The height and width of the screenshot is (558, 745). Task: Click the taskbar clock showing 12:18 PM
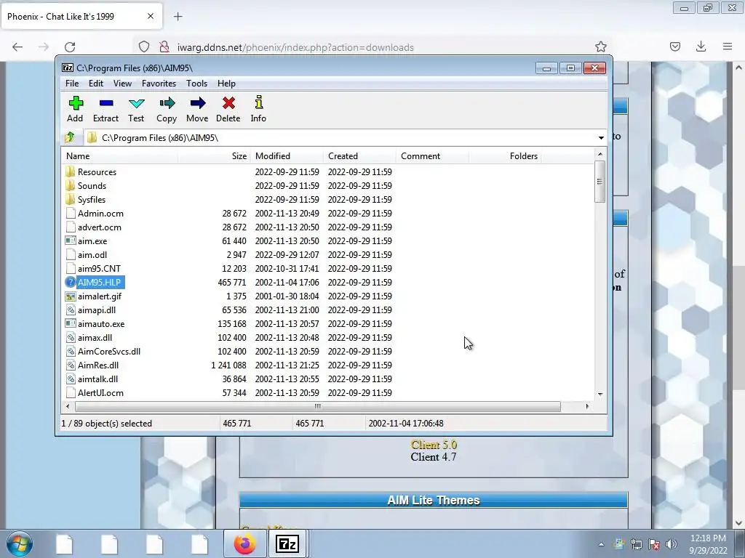(x=708, y=544)
